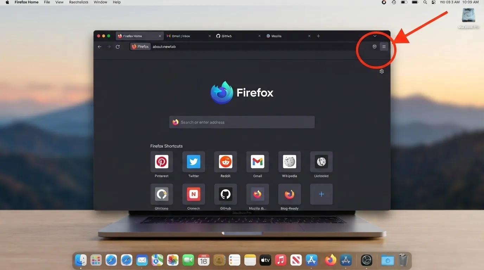Open the Trash in the dock
Viewport: 484px width, 270px height.
[403, 260]
